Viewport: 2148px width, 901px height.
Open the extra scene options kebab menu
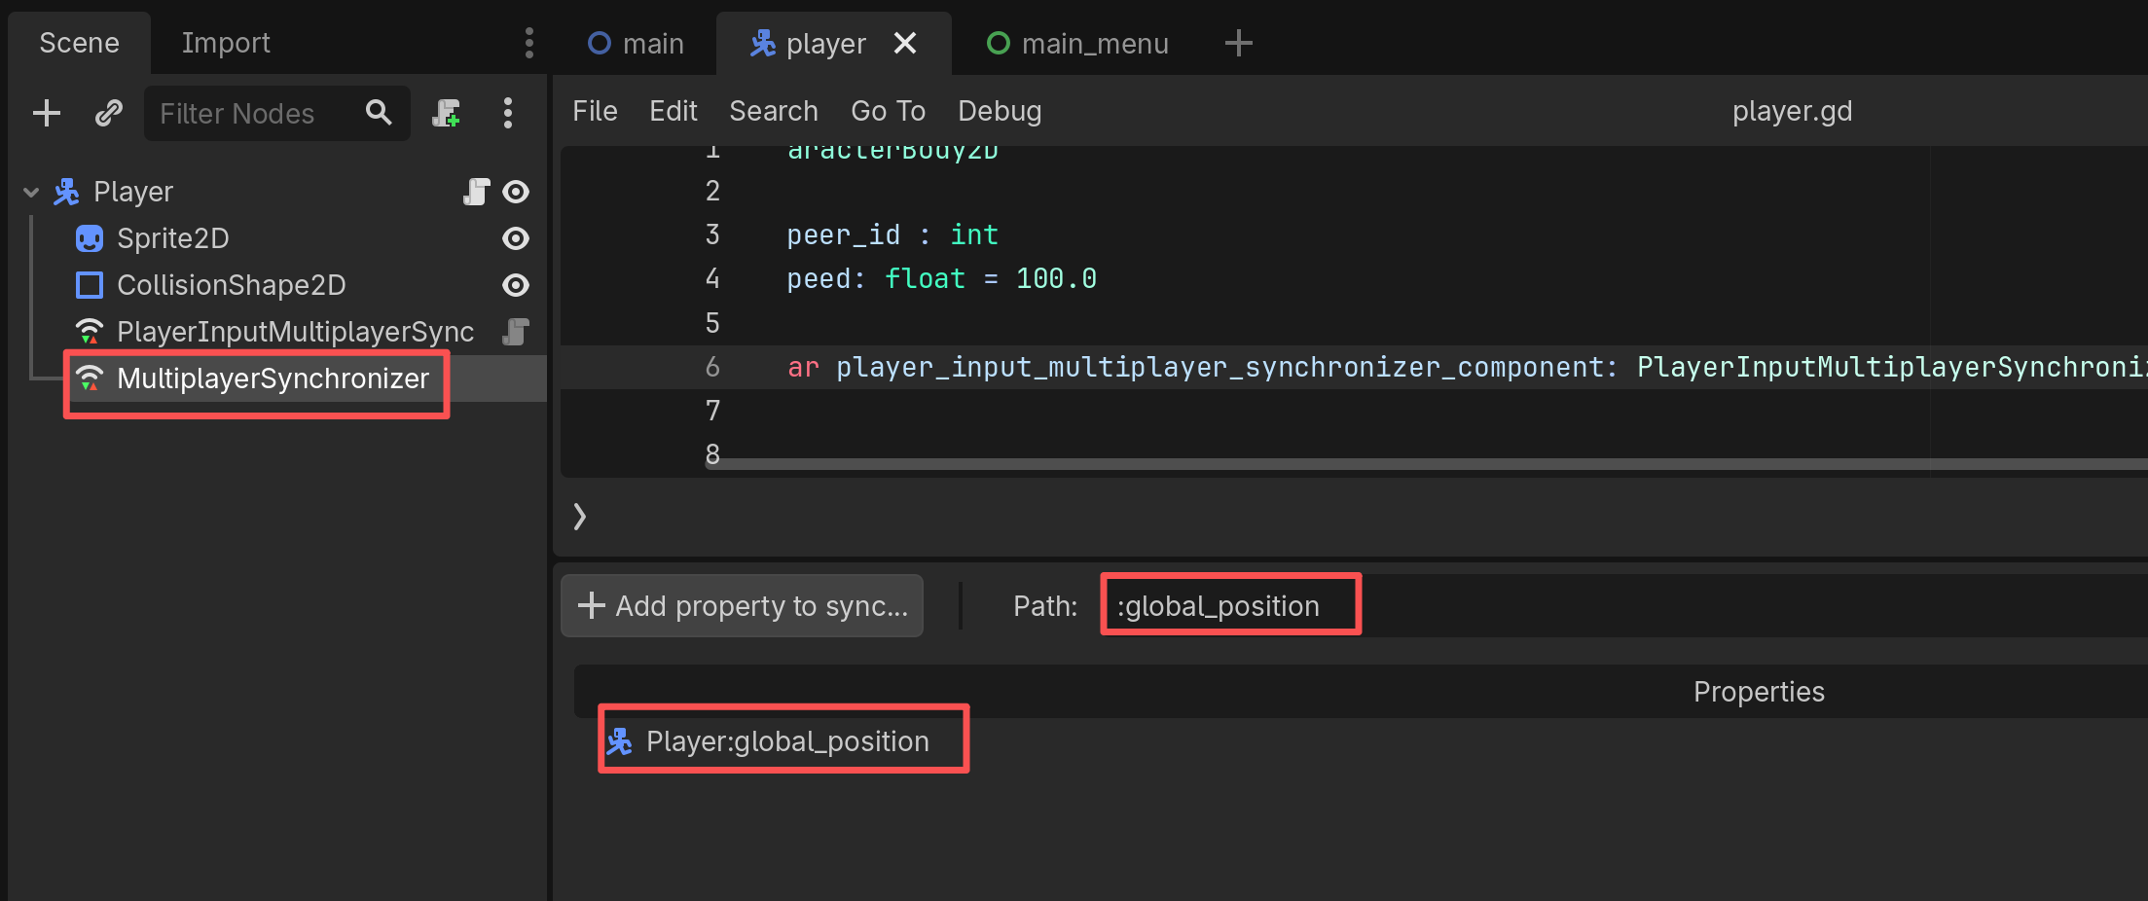tap(507, 113)
